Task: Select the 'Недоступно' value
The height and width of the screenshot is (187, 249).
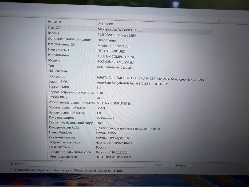Action: 107,40
